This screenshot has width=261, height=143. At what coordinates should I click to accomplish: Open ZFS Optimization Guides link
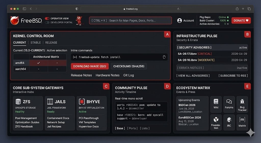click(27, 122)
